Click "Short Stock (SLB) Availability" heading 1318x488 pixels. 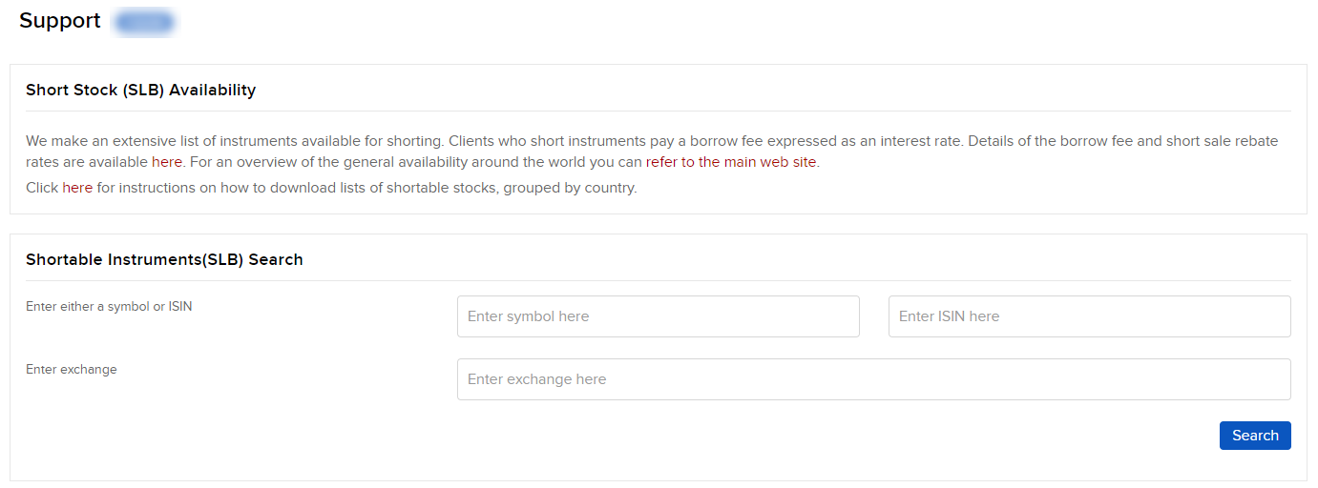click(141, 91)
